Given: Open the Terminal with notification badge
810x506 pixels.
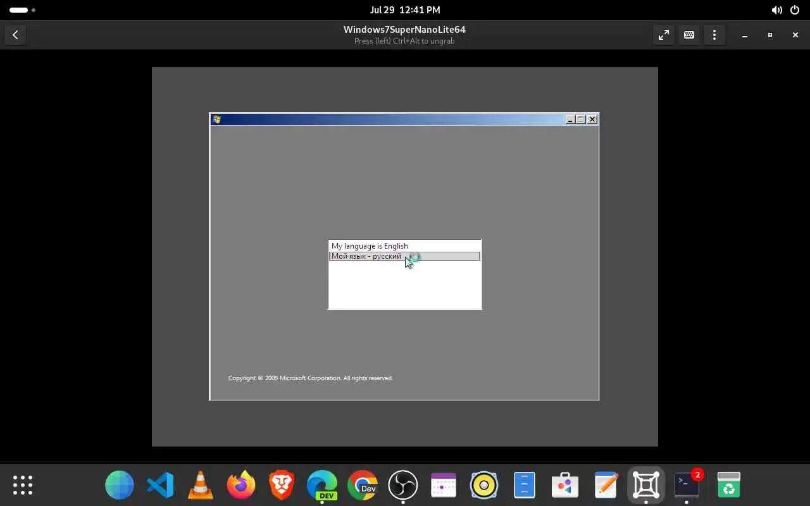Looking at the screenshot, I should (687, 485).
